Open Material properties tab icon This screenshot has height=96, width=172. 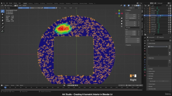coord(145,72)
